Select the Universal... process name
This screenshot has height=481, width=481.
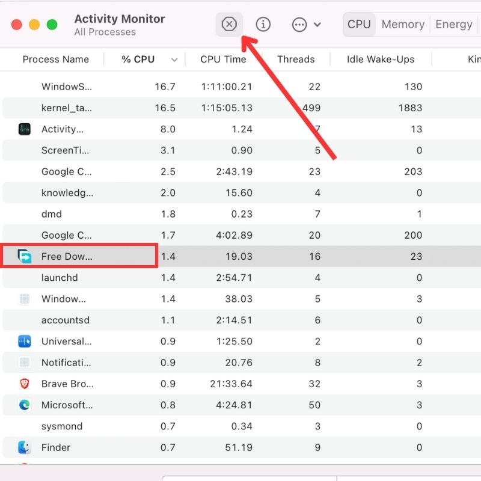pos(67,341)
